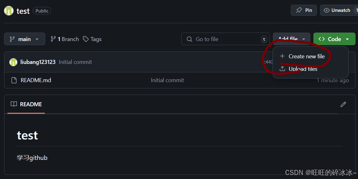Click the magnifier icon in Go to file

189,39
